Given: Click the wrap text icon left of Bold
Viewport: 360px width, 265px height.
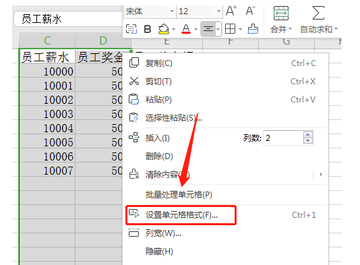Looking at the screenshot, I should point(131,29).
